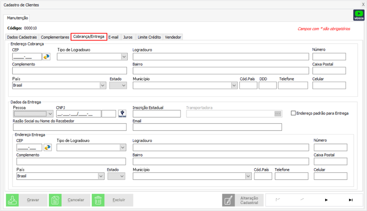367x211 pixels.
Task: Click the Alteração Cadastral button
Action: pyautogui.click(x=242, y=200)
